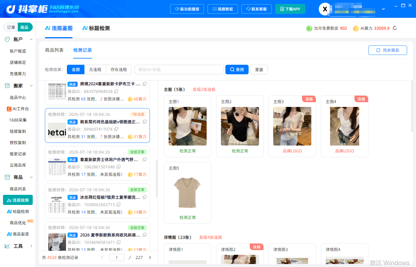Switch to the 商品列表 tab
Viewport: 416px width, 267px height.
54,50
